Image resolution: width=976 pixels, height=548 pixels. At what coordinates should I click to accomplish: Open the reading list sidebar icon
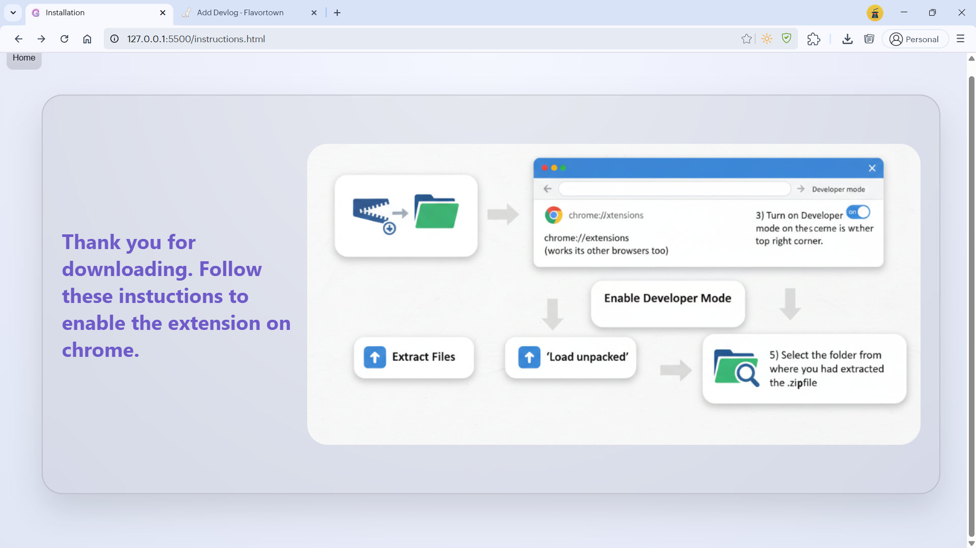point(869,39)
